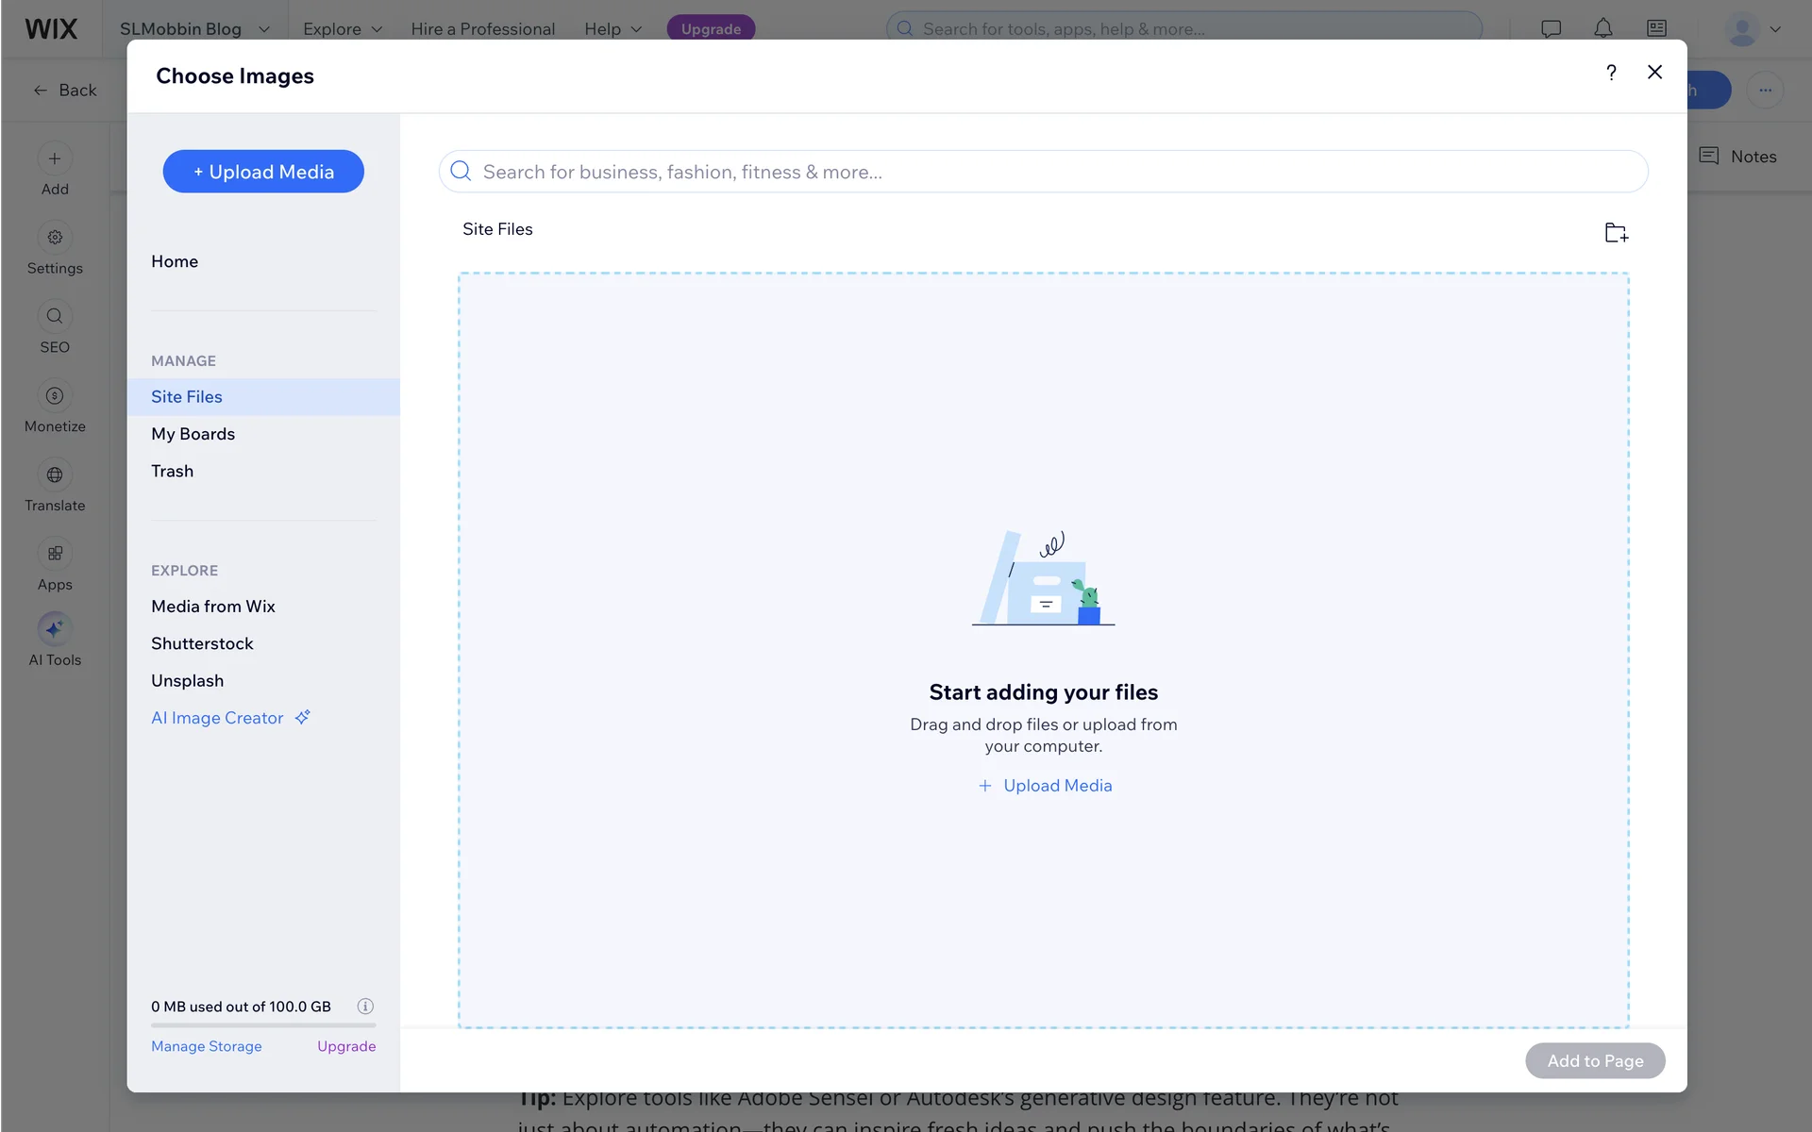Click the create new folder icon
The height and width of the screenshot is (1132, 1812).
point(1616,232)
